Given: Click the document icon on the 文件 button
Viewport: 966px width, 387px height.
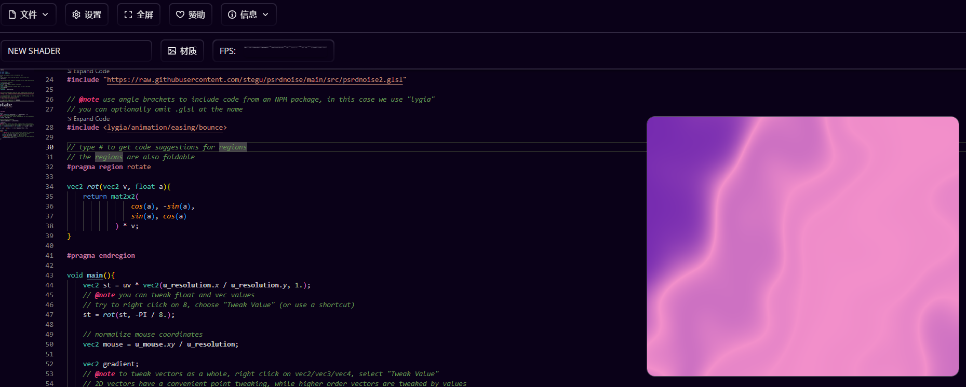Looking at the screenshot, I should 12,15.
